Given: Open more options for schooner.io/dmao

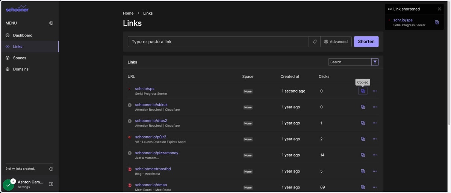Looking at the screenshot, I should pos(374,187).
